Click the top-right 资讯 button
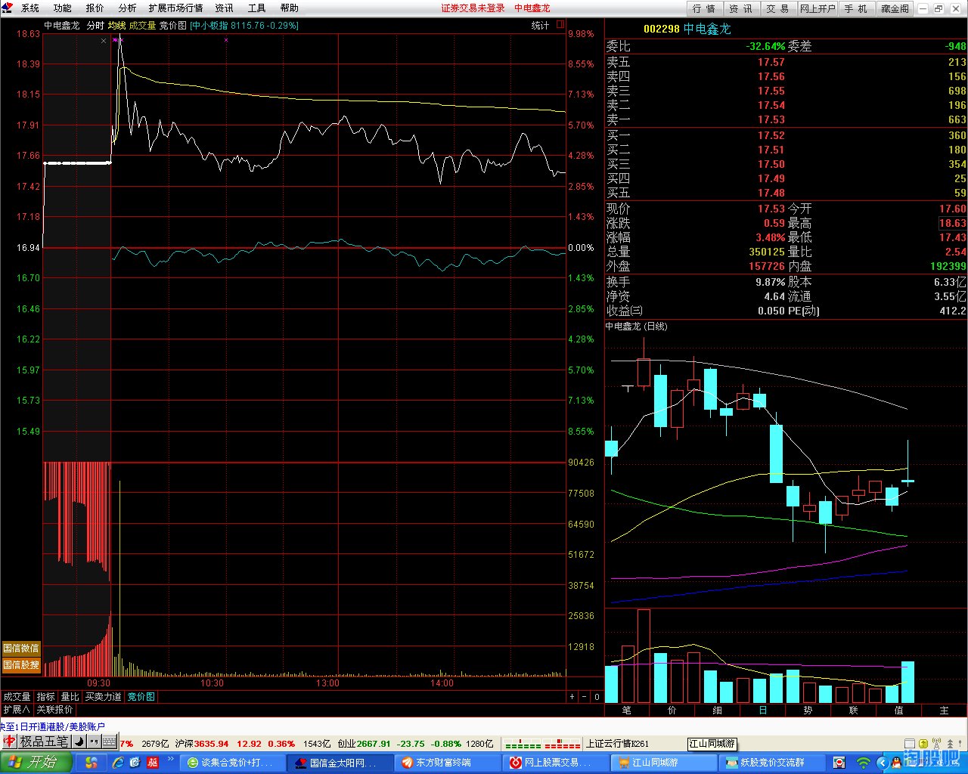Image resolution: width=968 pixels, height=774 pixels. [741, 8]
